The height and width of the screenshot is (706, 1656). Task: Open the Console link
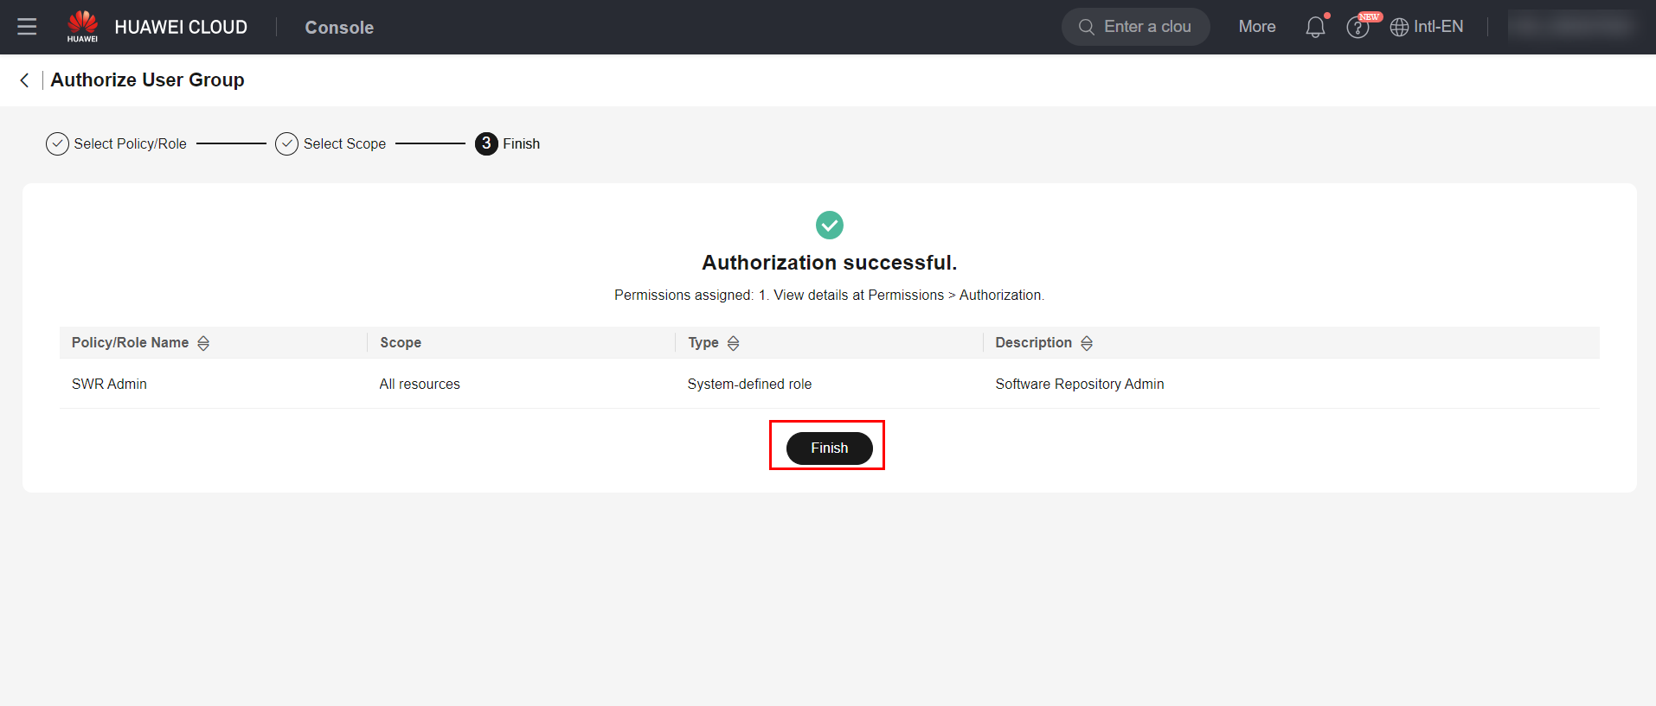tap(339, 28)
